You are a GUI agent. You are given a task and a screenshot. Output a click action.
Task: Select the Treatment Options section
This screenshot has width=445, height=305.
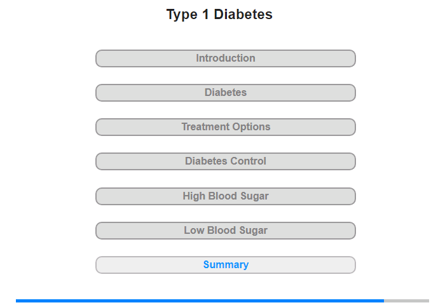(x=225, y=127)
